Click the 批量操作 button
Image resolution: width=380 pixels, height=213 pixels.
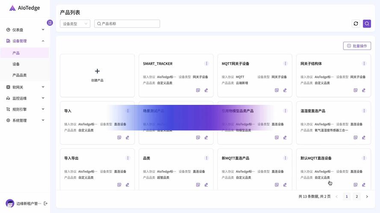click(x=357, y=46)
